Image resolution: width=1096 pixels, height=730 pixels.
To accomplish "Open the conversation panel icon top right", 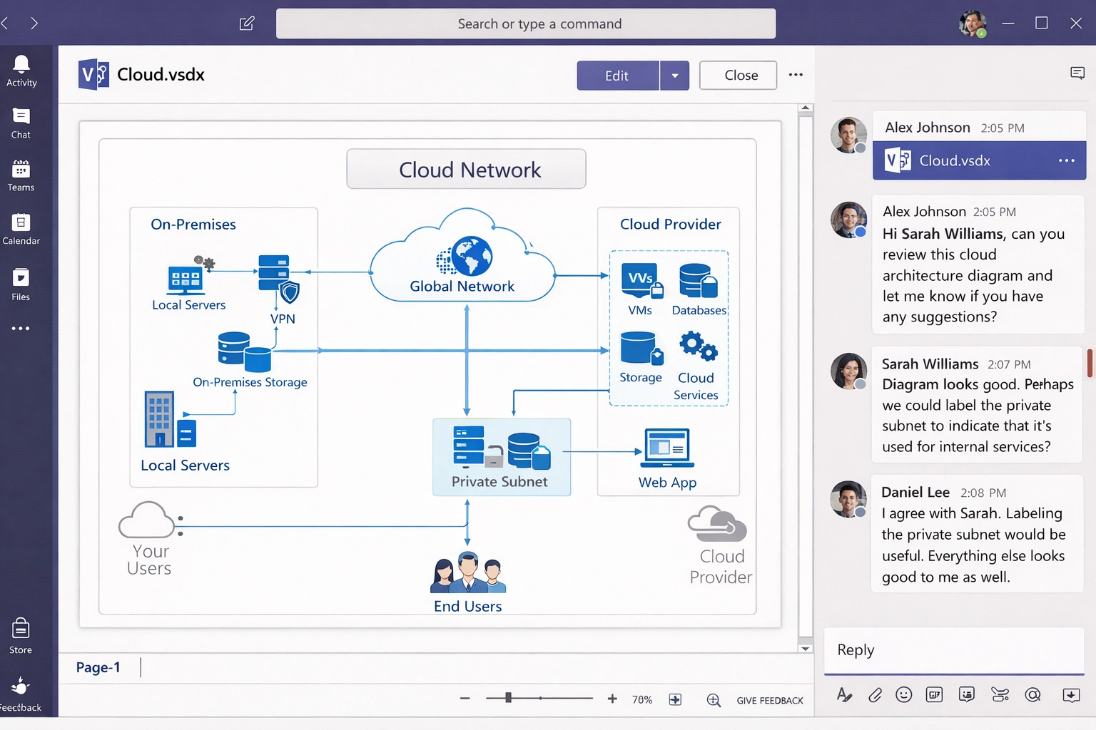I will click(x=1077, y=73).
